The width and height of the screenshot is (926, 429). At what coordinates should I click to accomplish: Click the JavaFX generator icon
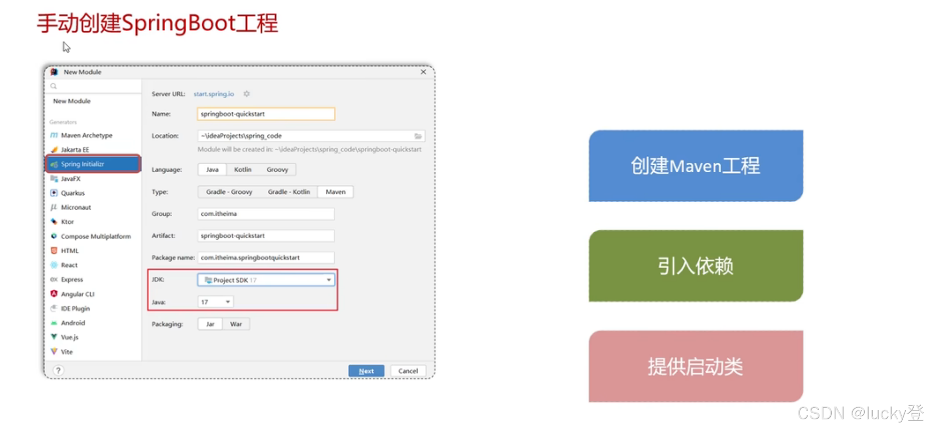54,178
